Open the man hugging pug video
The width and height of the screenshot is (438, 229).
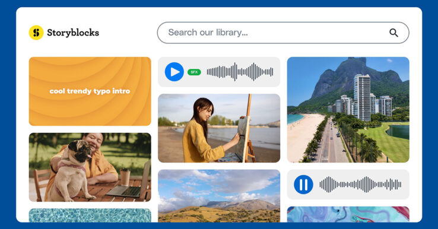click(x=90, y=167)
